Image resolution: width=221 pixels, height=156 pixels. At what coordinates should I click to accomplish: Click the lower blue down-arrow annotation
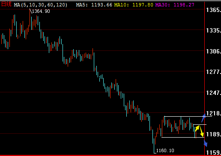[x=206, y=143]
